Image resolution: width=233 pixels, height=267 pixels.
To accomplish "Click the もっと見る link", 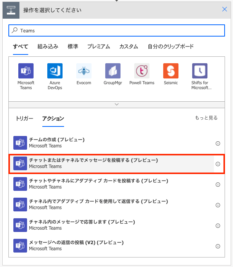I will click(x=206, y=118).
